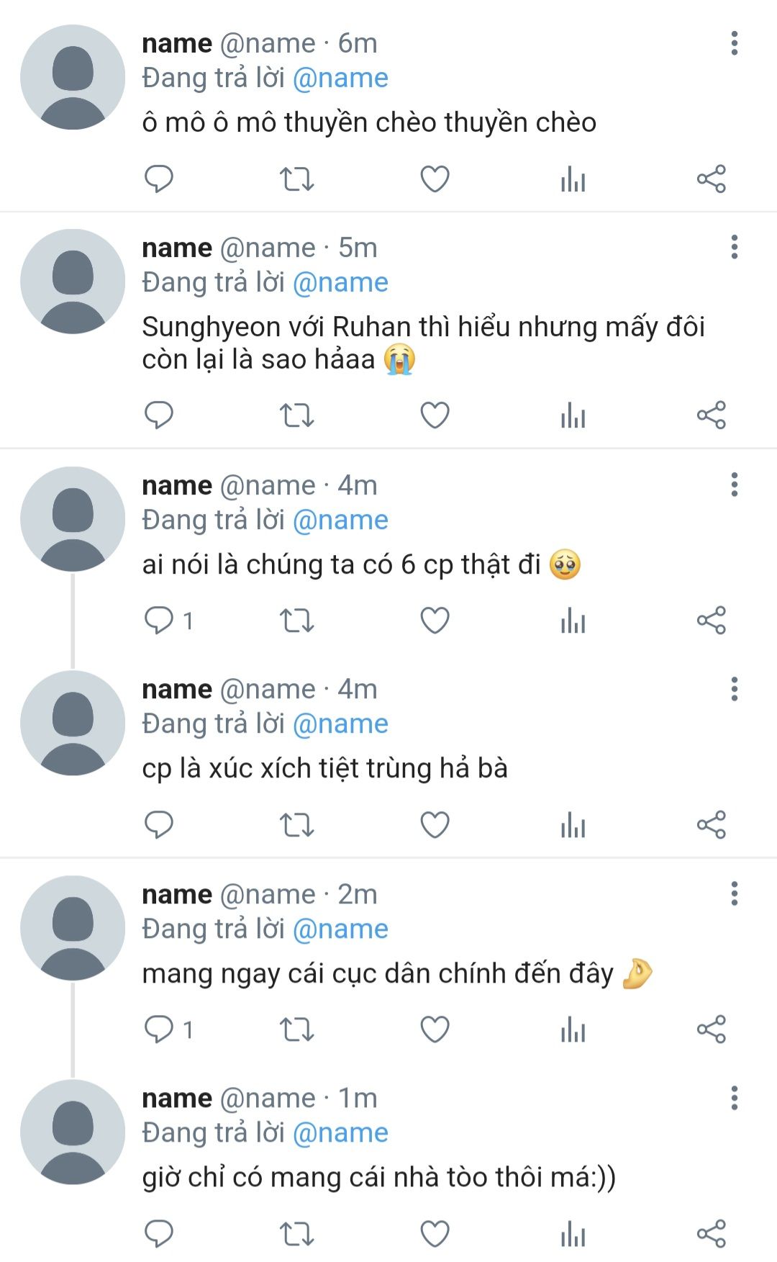777x1262 pixels.
Task: Retweet the "xúc xích tiệt trùng" reply
Action: coord(296,824)
